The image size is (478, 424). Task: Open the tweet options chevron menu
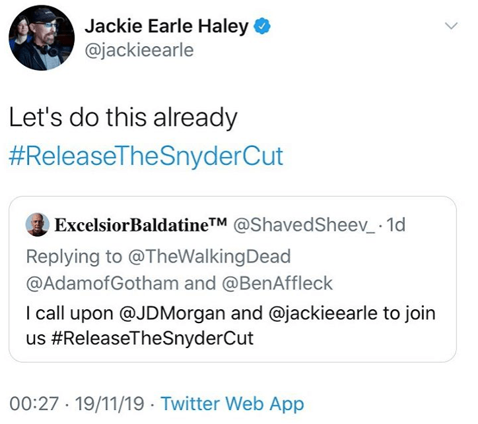point(452,26)
